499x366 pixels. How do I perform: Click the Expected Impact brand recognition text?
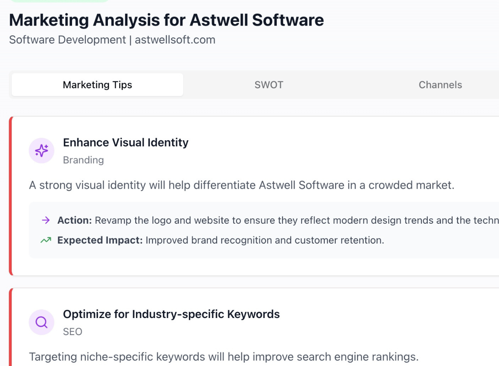[x=265, y=240]
